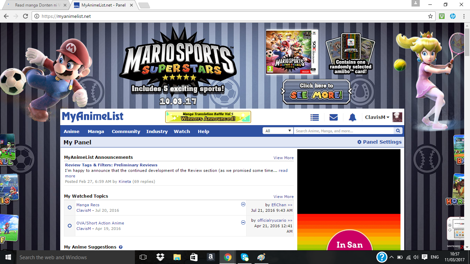Open the Manga menu in navigation bar
This screenshot has height=264, width=470.
click(x=96, y=131)
